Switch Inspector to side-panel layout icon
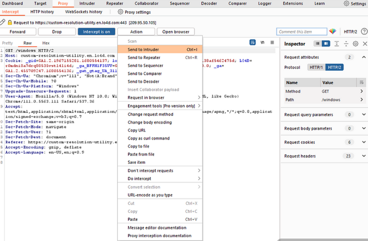 tap(326, 43)
